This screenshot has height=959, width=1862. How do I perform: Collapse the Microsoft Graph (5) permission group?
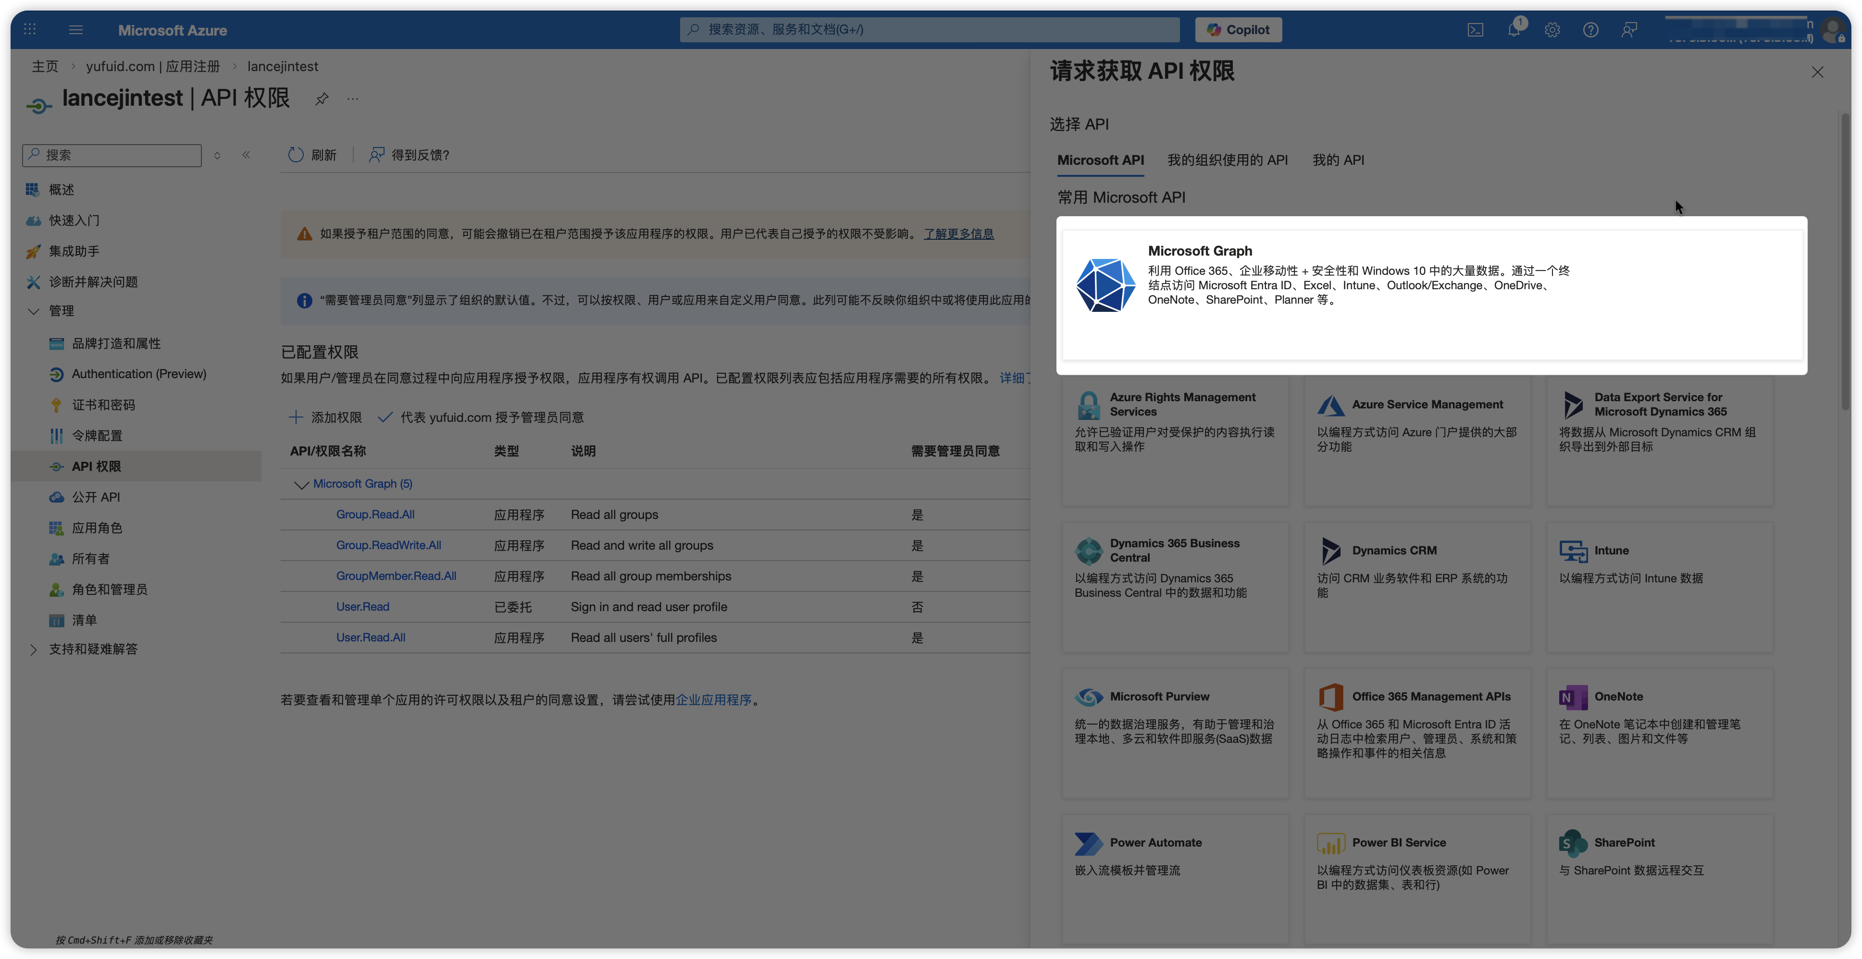[301, 484]
